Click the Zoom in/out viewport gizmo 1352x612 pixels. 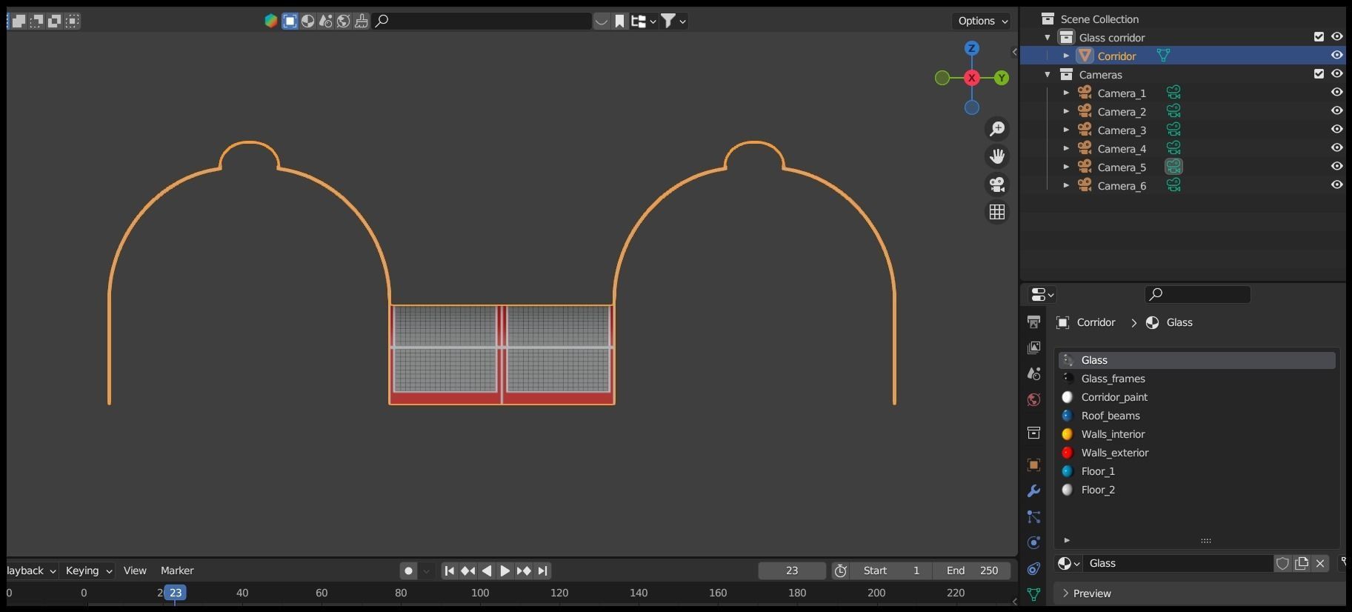tap(997, 129)
